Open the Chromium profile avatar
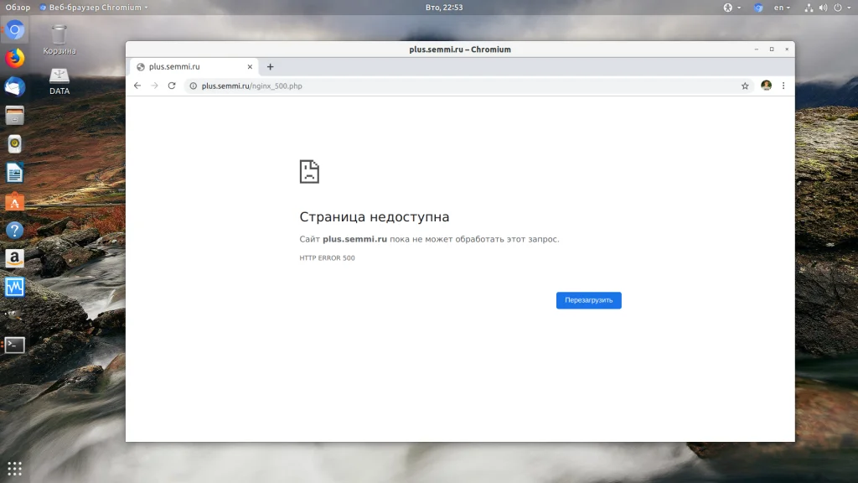Screen dimensions: 858x483 pyautogui.click(x=766, y=86)
